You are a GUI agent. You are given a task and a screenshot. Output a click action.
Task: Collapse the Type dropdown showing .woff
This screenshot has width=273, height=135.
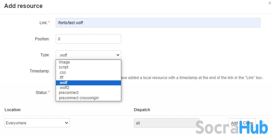[88, 55]
